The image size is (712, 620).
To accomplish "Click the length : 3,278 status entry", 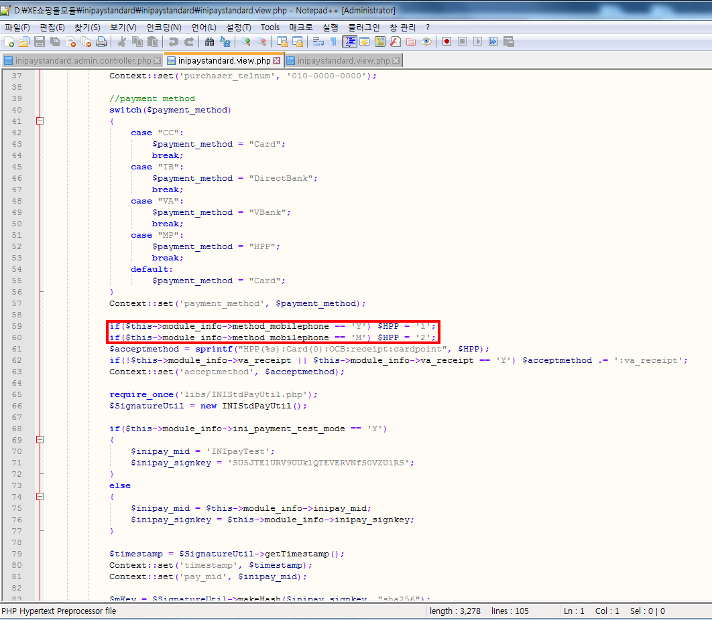I will point(455,611).
